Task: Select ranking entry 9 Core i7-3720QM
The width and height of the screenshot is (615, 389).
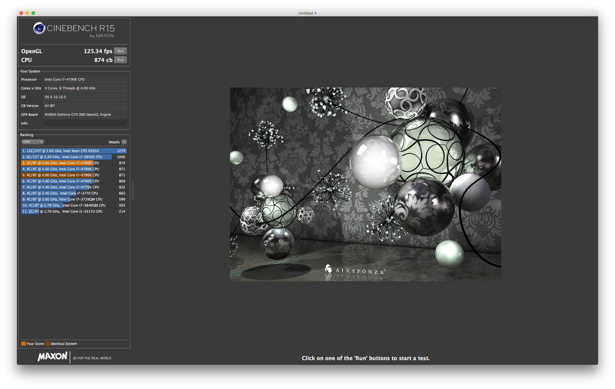Action: click(x=74, y=199)
